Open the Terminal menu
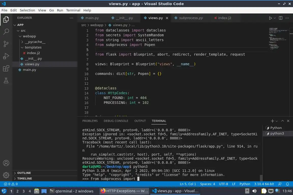The height and width of the screenshot is (195, 293). (x=73, y=10)
